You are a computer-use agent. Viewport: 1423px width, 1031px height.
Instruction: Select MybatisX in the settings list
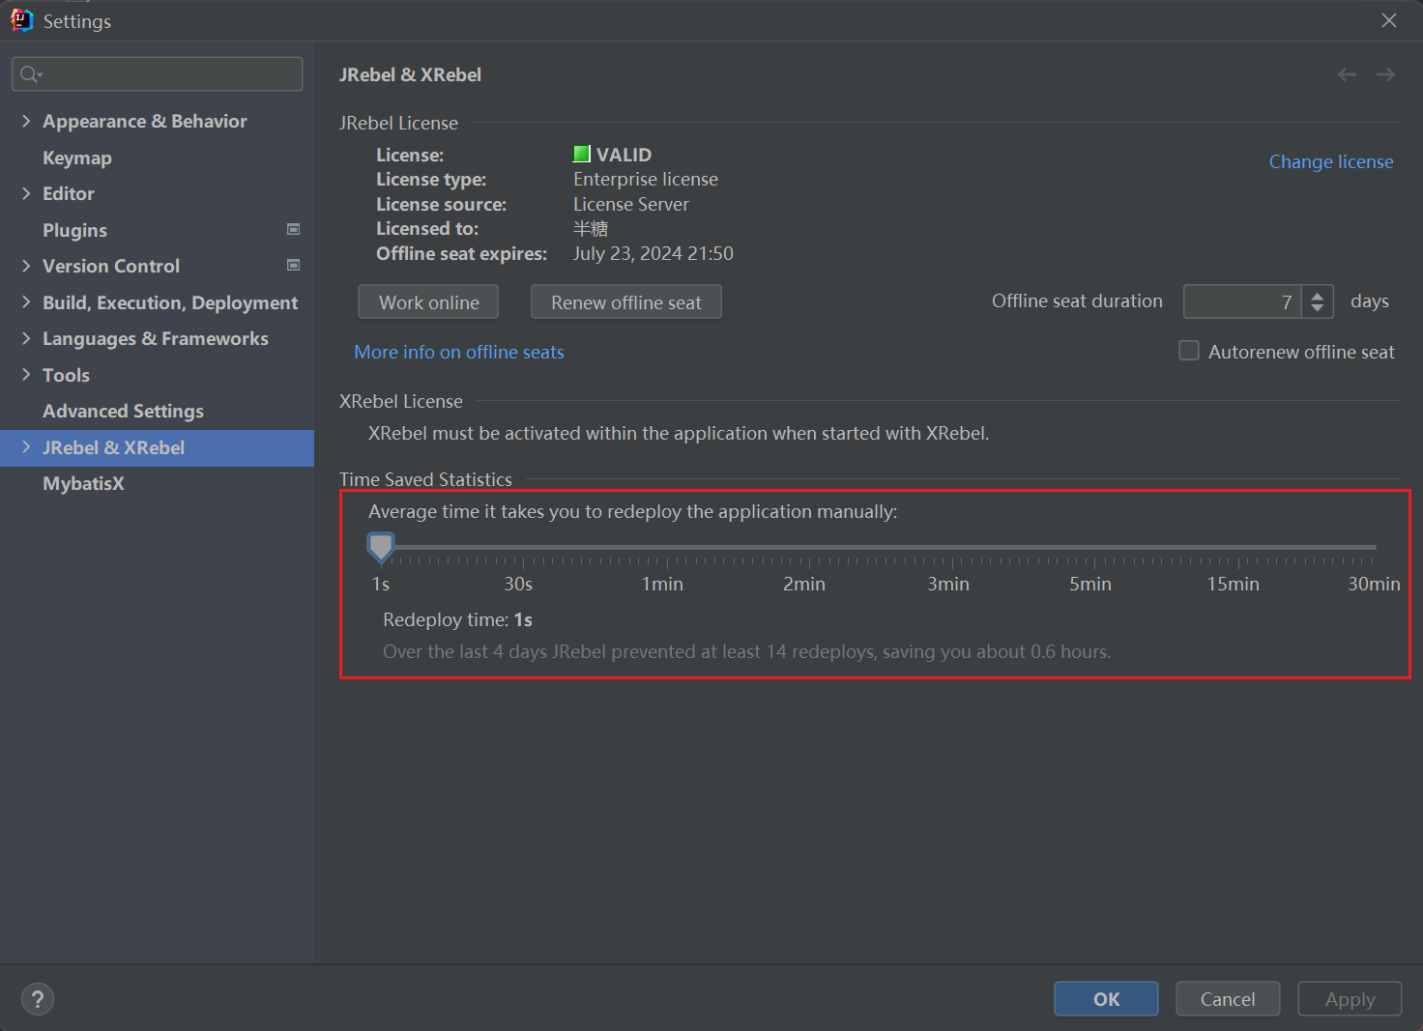pos(83,483)
